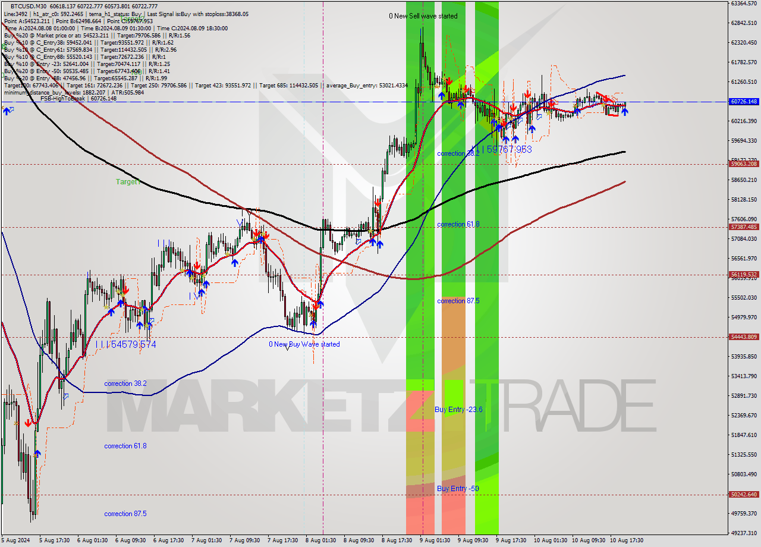Click the 'Buy Entry -23.6' label

[x=458, y=410]
